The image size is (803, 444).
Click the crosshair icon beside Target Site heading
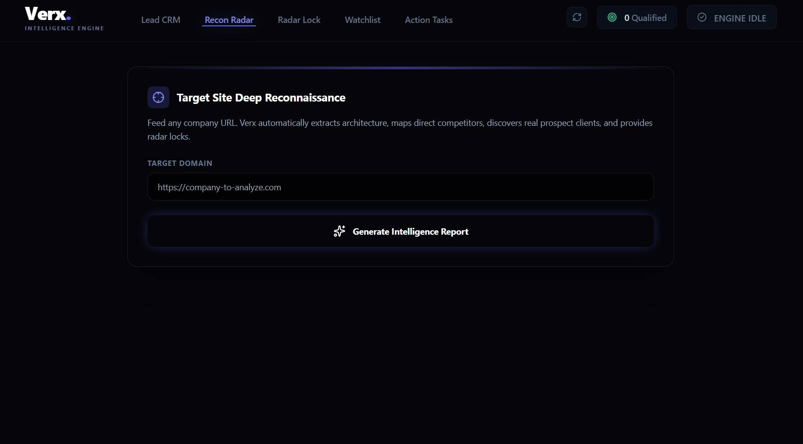158,97
